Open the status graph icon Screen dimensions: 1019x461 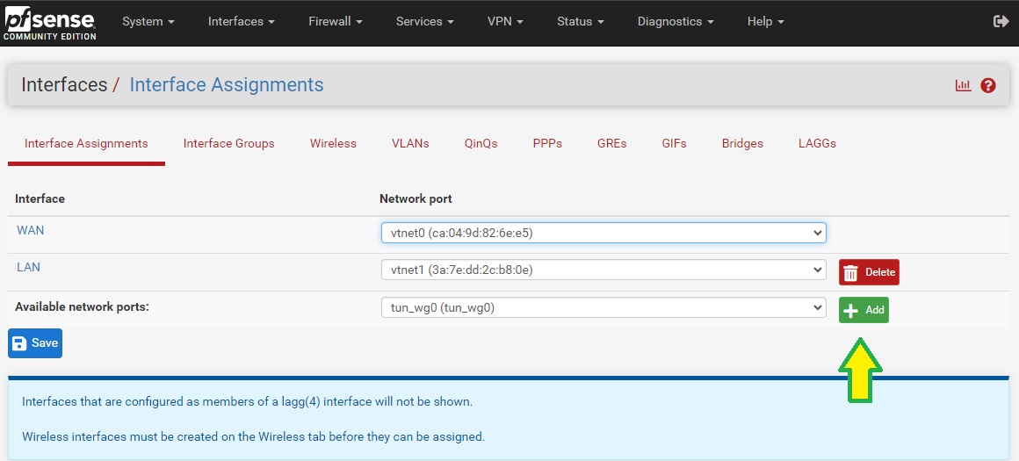point(963,85)
